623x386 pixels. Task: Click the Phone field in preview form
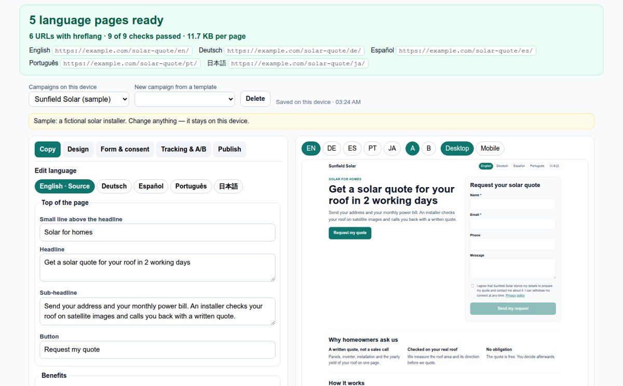coord(513,244)
